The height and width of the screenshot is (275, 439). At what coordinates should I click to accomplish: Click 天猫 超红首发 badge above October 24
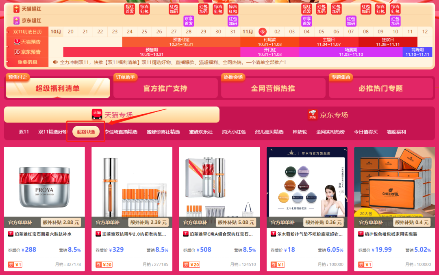click(x=130, y=9)
